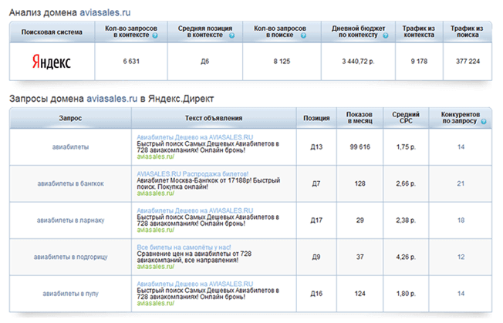Image resolution: width=503 pixels, height=323 pixels.
Task: Open query link авиабилеты в ларнаку
Action: [70, 220]
